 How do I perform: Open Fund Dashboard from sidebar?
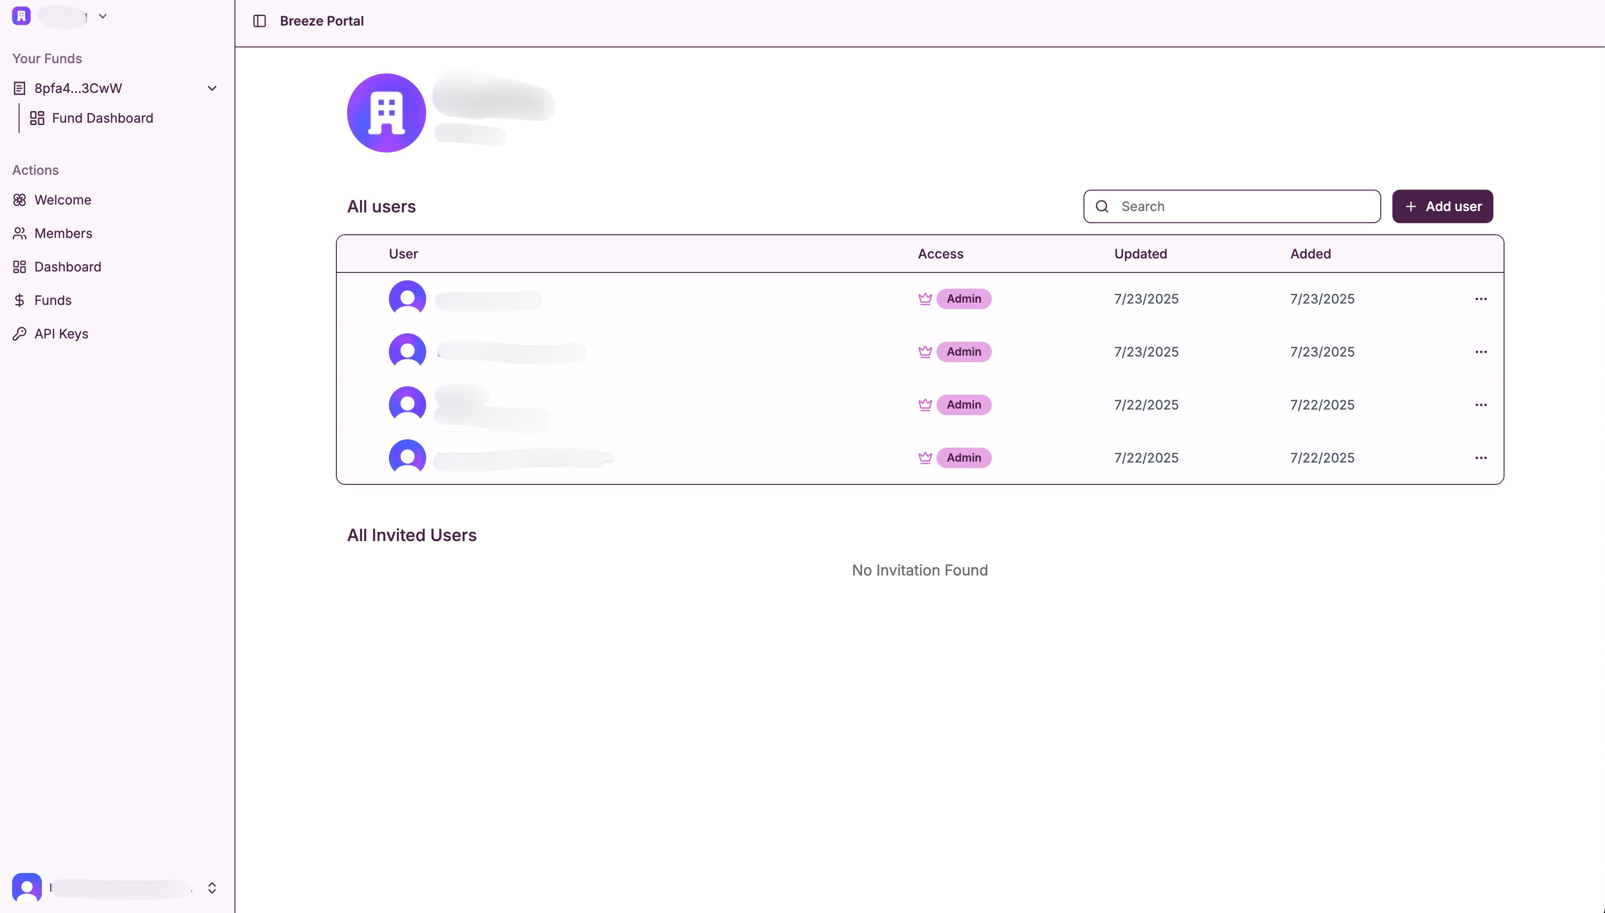tap(102, 118)
